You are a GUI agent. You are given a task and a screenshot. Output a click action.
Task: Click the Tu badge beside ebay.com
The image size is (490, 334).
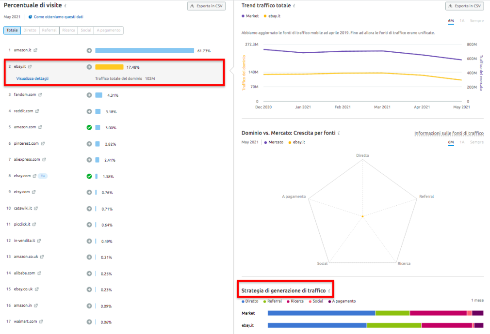pyautogui.click(x=43, y=176)
